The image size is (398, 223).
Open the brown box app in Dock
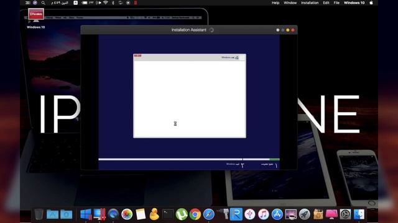[318, 214]
